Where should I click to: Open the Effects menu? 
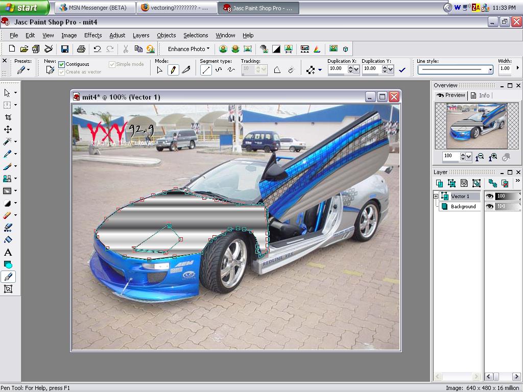pyautogui.click(x=93, y=35)
